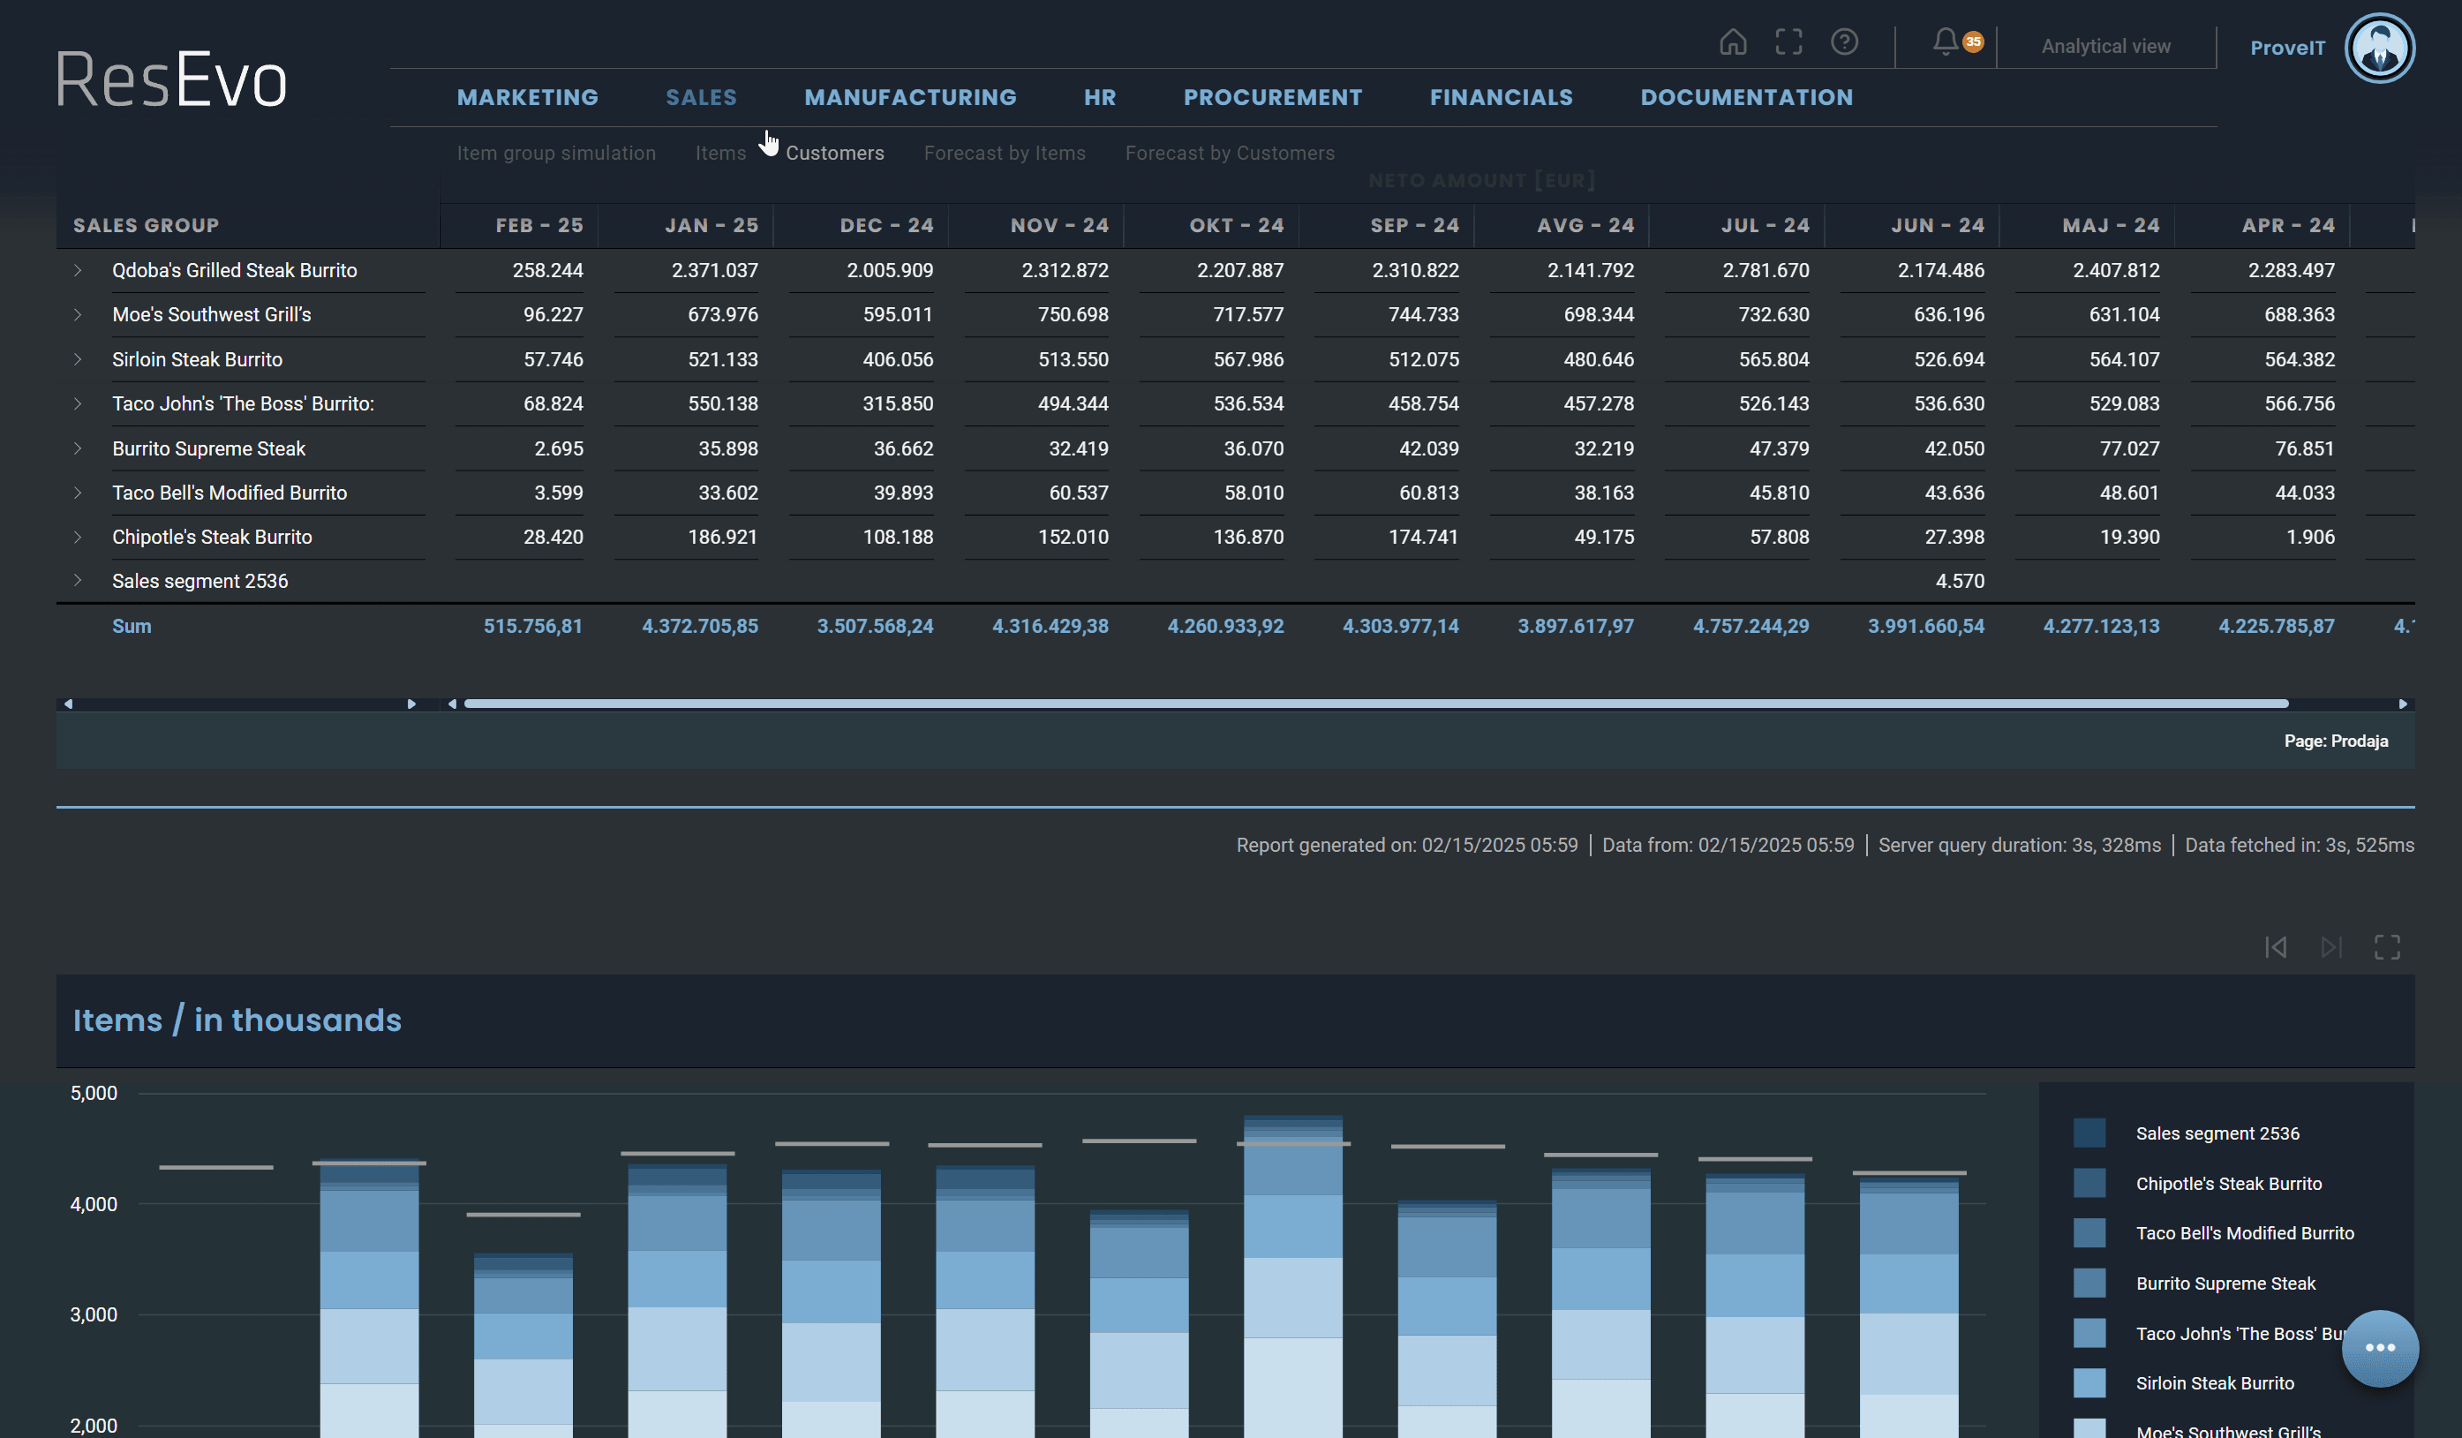
Task: Open the MANUFACTURING menu
Action: tap(909, 98)
